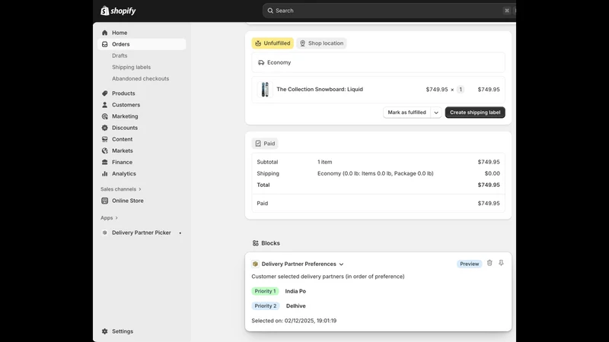The height and width of the screenshot is (342, 609).
Task: Expand the Sales channels section
Action: (121, 189)
